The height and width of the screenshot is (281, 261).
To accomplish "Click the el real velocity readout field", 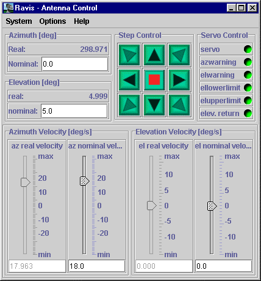I will coord(164,266).
